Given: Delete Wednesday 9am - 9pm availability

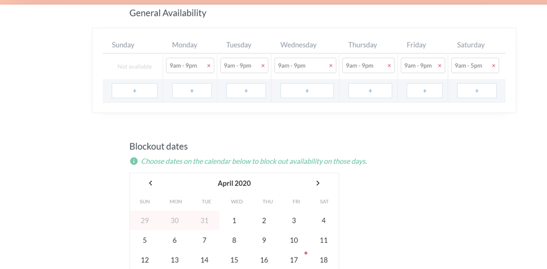Looking at the screenshot, I should click(331, 66).
